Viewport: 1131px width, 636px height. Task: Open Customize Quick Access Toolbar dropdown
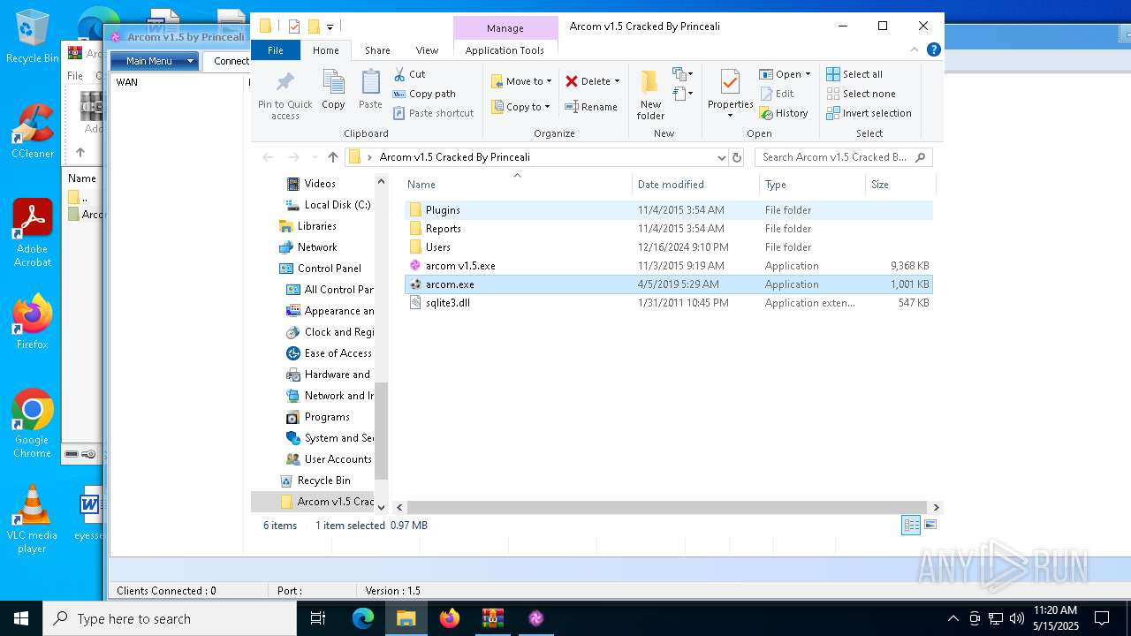[x=330, y=26]
